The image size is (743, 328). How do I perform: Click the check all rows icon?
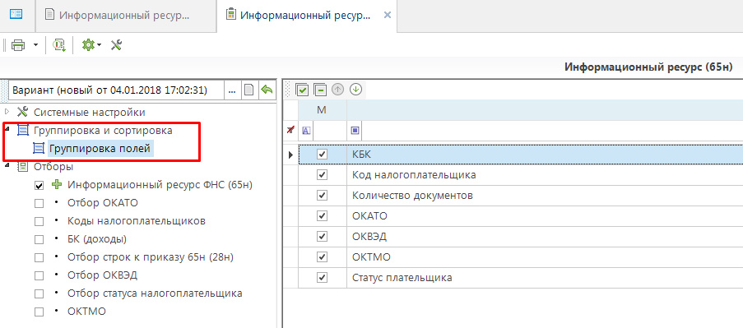pos(302,90)
